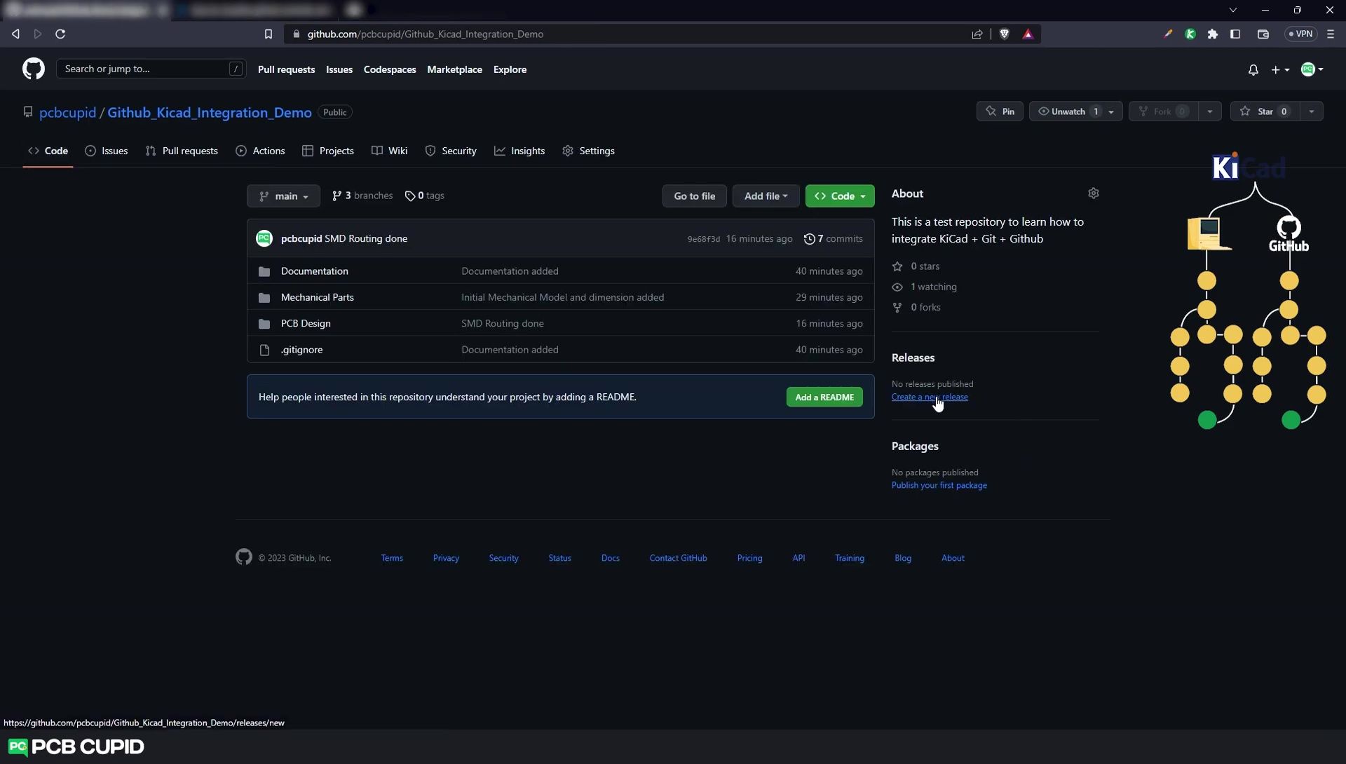Open the Documentation folder
This screenshot has height=764, width=1346.
click(314, 271)
